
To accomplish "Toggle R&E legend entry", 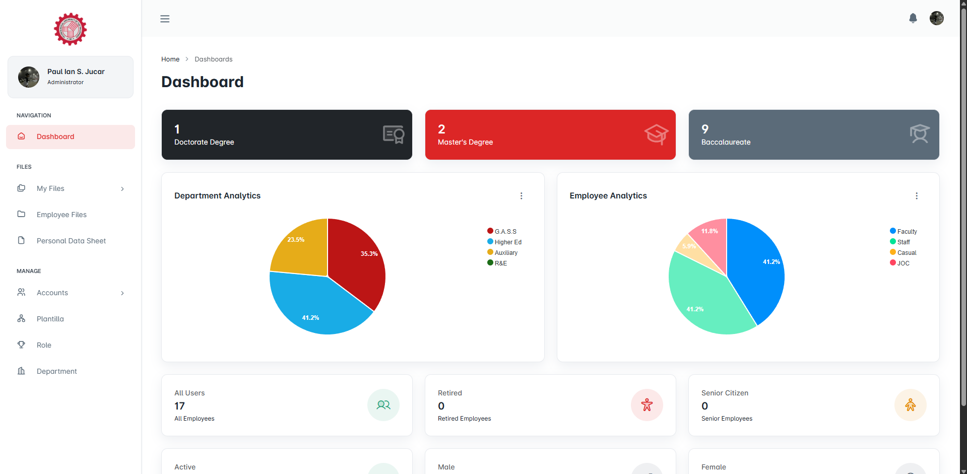I will 497,263.
